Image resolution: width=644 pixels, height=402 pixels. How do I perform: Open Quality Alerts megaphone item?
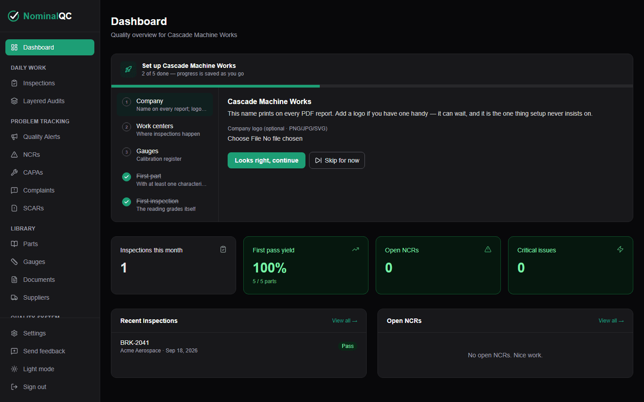pyautogui.click(x=50, y=137)
